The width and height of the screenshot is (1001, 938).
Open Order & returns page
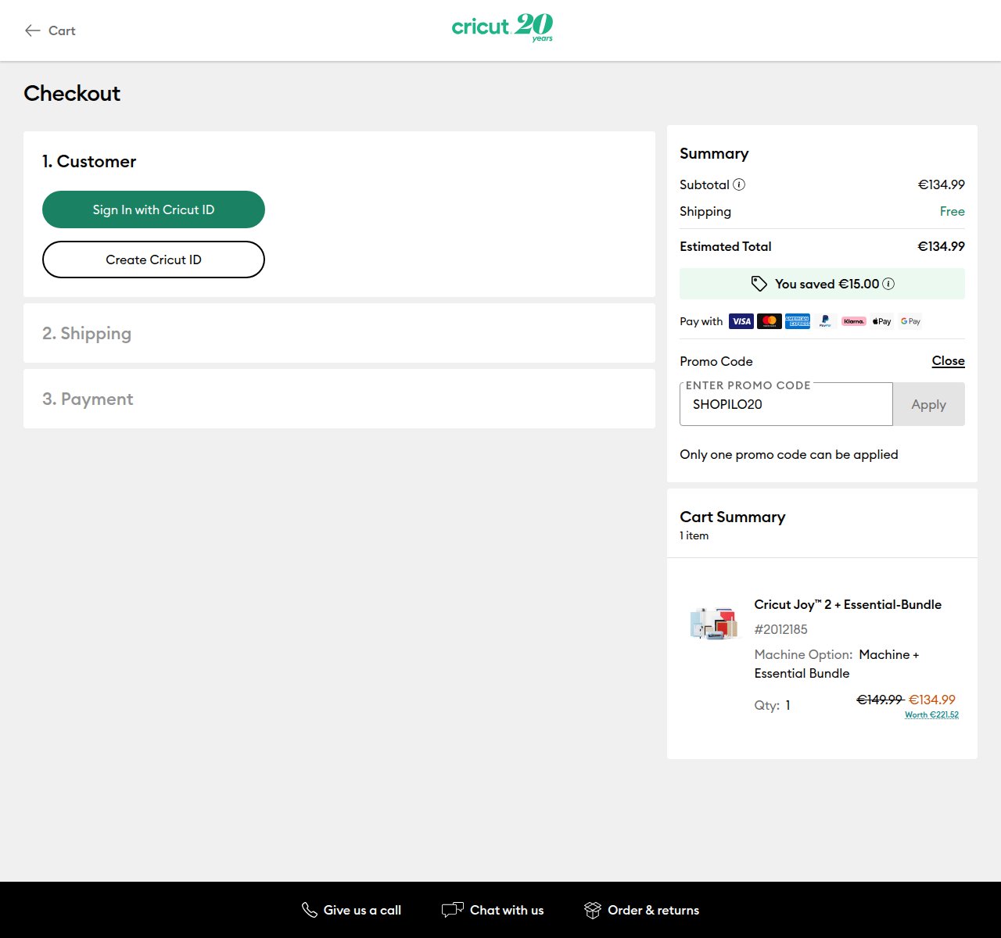[x=641, y=910]
